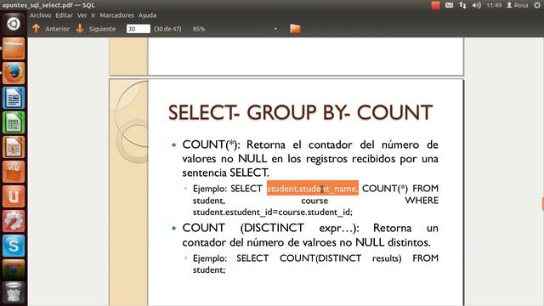This screenshot has width=544, height=306.
Task: Launch Firefox from the launcher
Action: tap(14, 73)
